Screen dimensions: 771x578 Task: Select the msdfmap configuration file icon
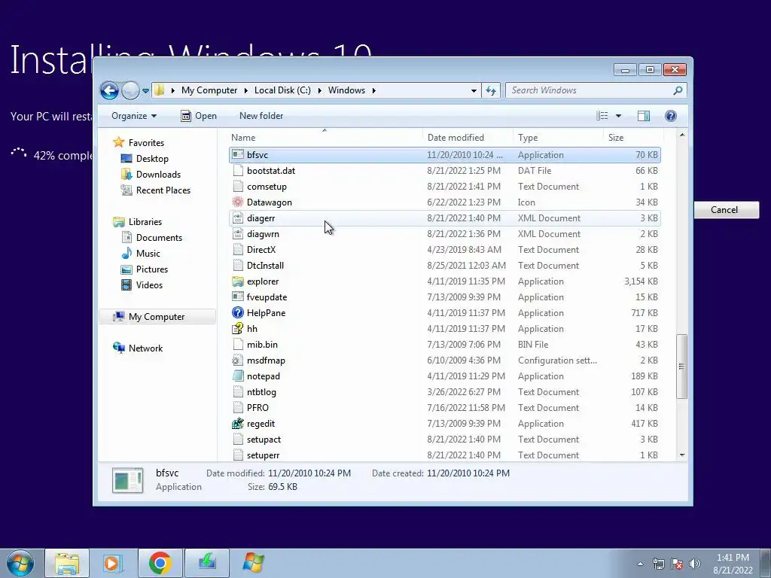(238, 360)
